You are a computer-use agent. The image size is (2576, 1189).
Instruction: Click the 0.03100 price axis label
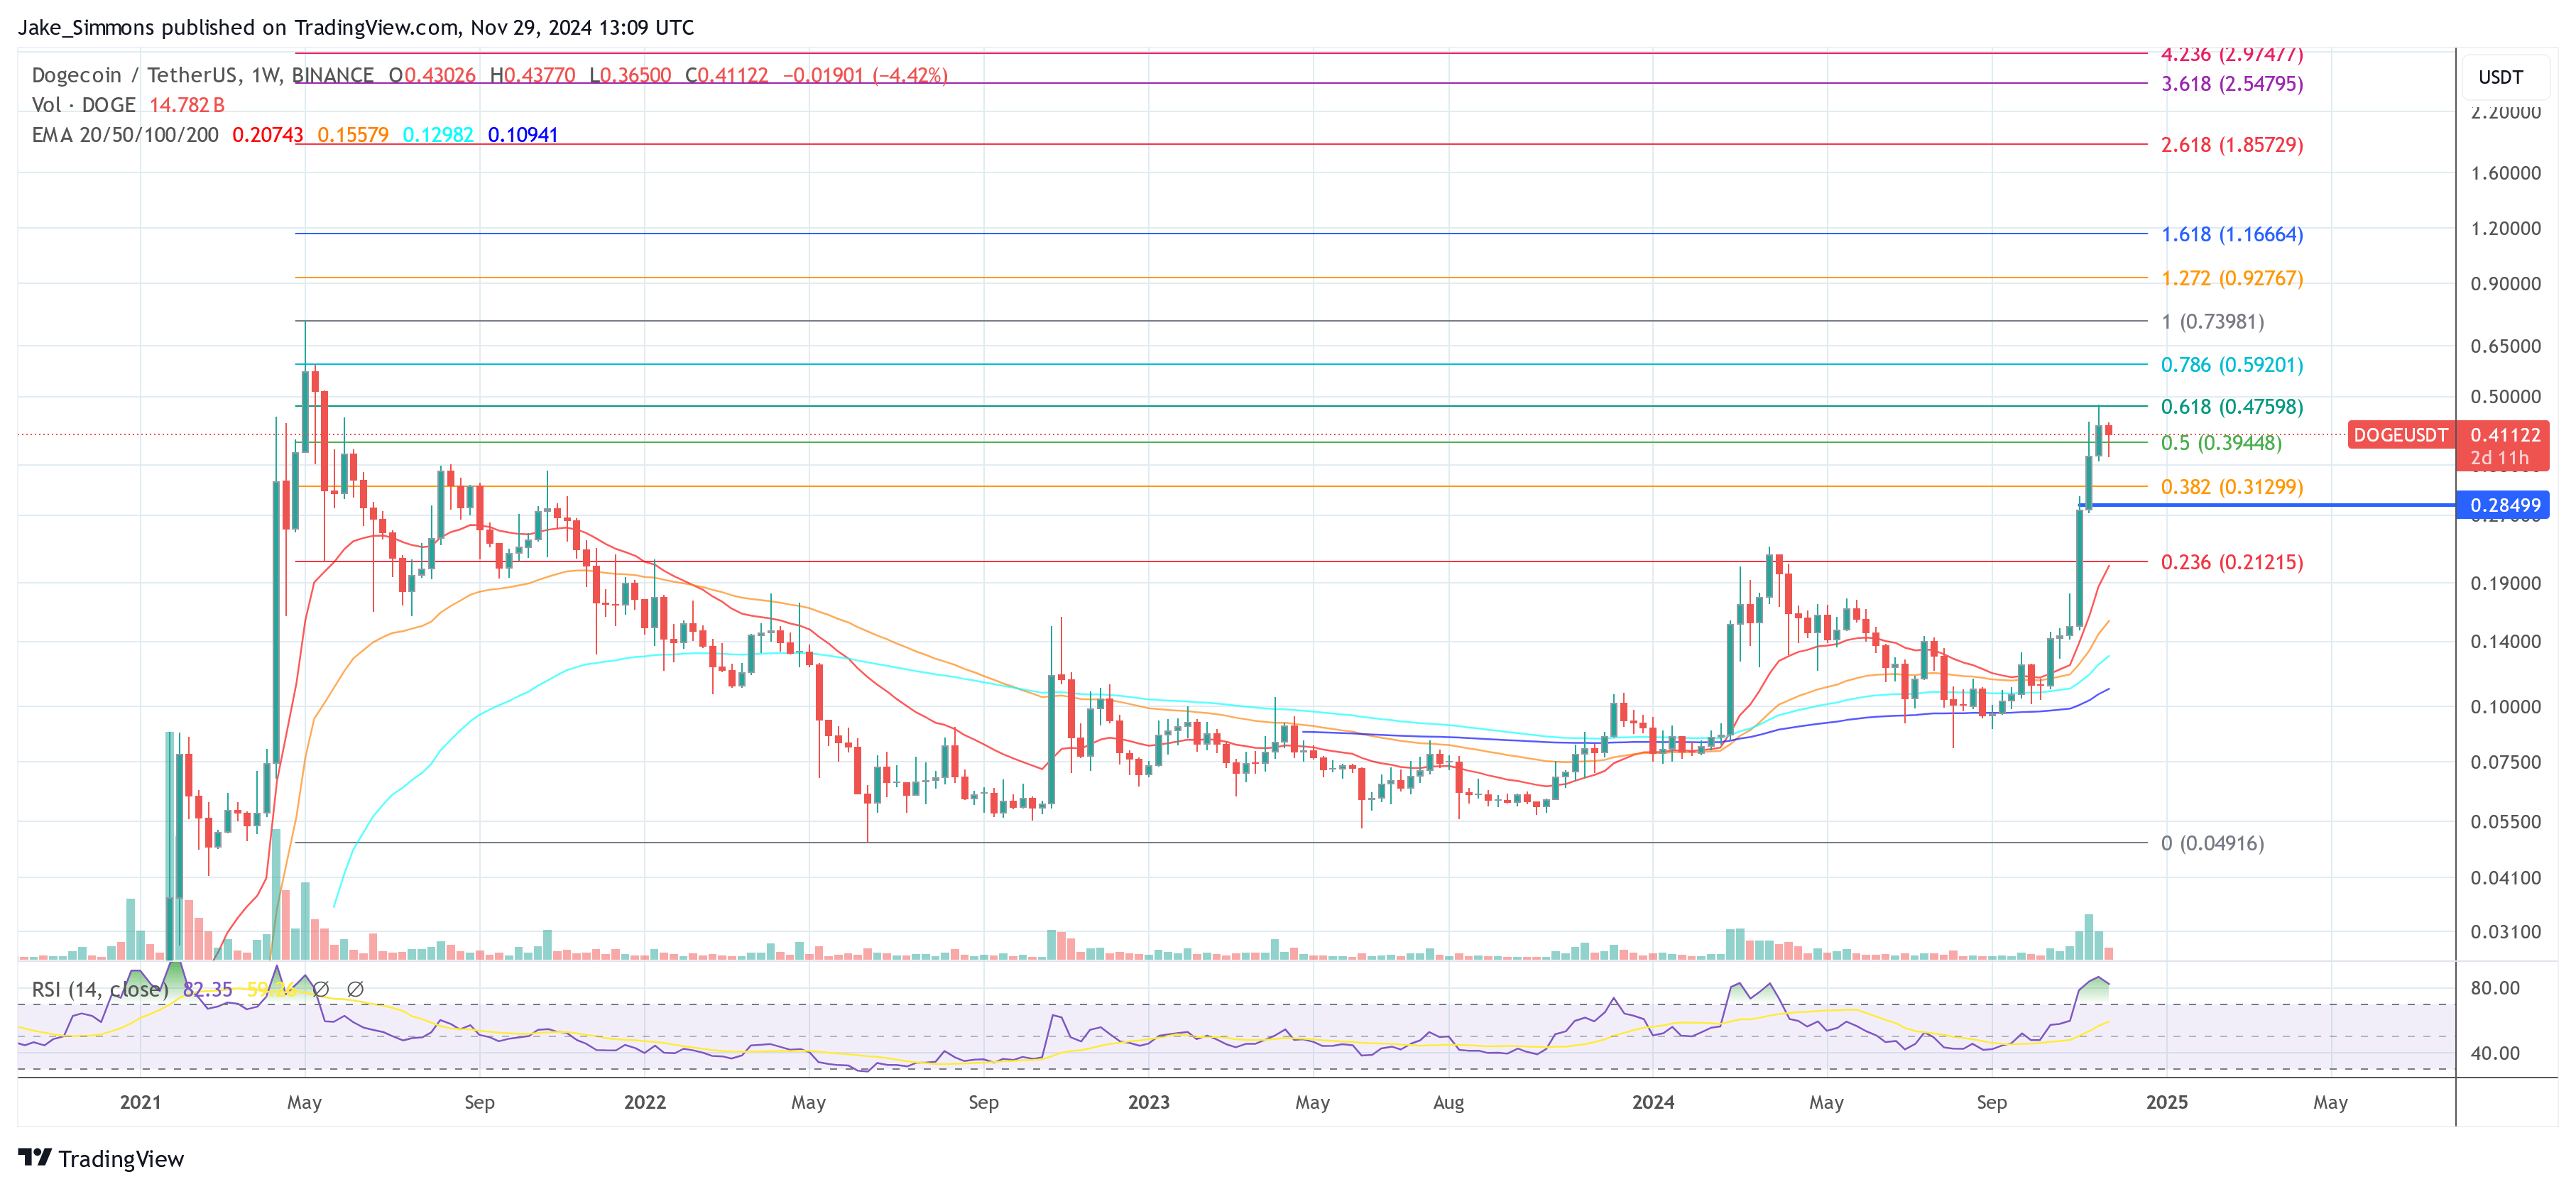click(2505, 932)
